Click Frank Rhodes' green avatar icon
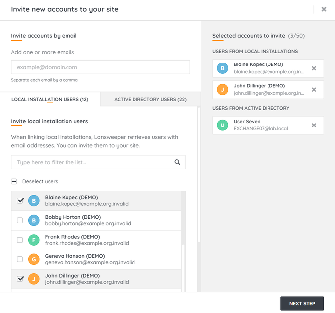Viewport: 335px width, 313px height. tap(34, 240)
